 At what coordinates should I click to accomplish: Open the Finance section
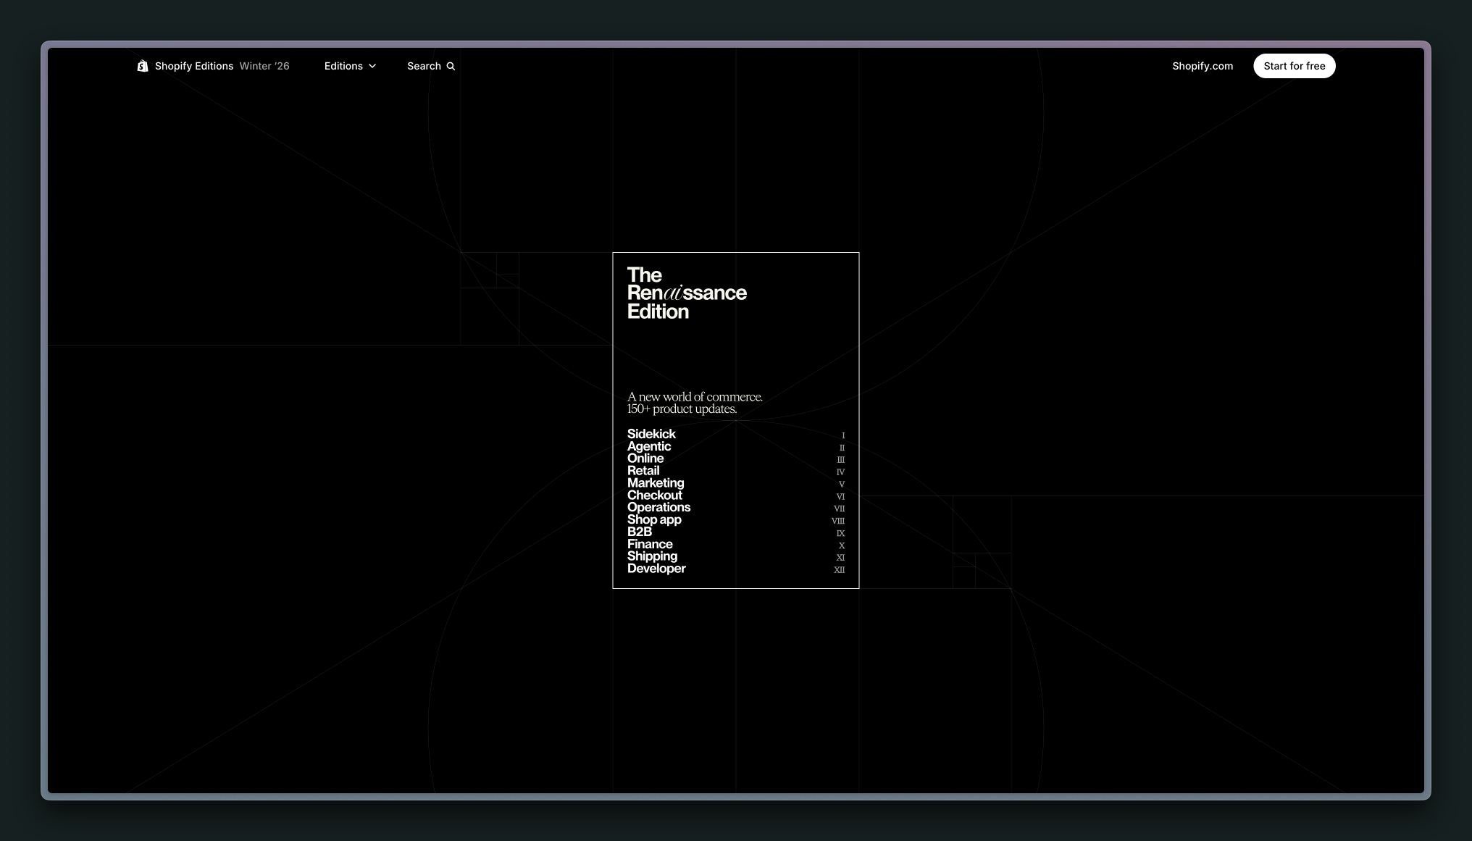649,544
